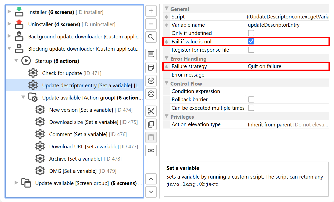Open the Failure strategy value dropdown
Viewport: 334px width, 202px height.
tap(287, 66)
